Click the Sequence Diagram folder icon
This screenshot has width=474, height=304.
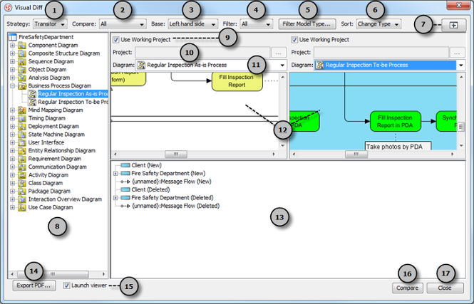(22, 62)
